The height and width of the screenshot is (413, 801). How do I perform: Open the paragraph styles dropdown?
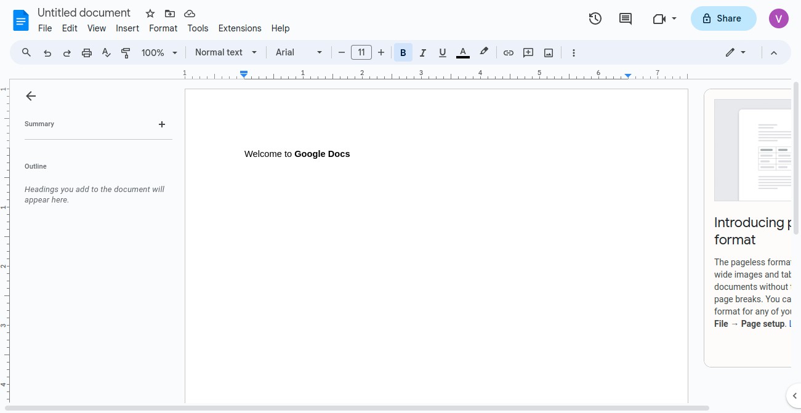point(225,52)
